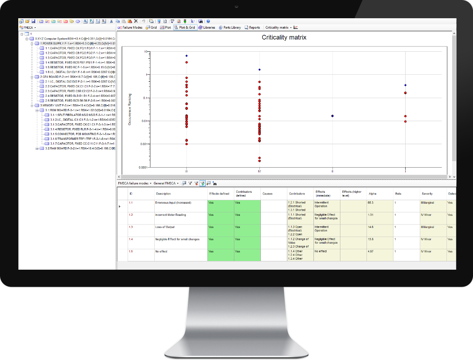The image size is (473, 360).
Task: Open the Parts Library tab
Action: point(230,27)
